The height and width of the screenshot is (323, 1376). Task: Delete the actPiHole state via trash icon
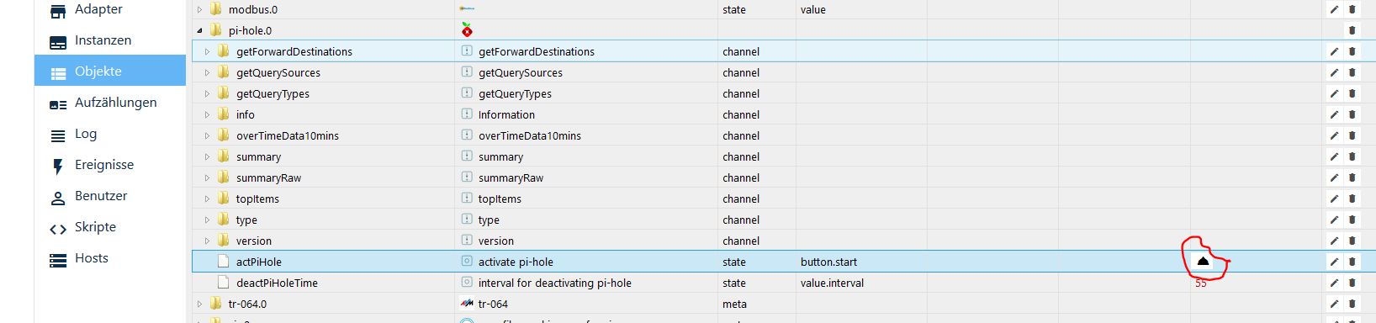click(x=1352, y=262)
